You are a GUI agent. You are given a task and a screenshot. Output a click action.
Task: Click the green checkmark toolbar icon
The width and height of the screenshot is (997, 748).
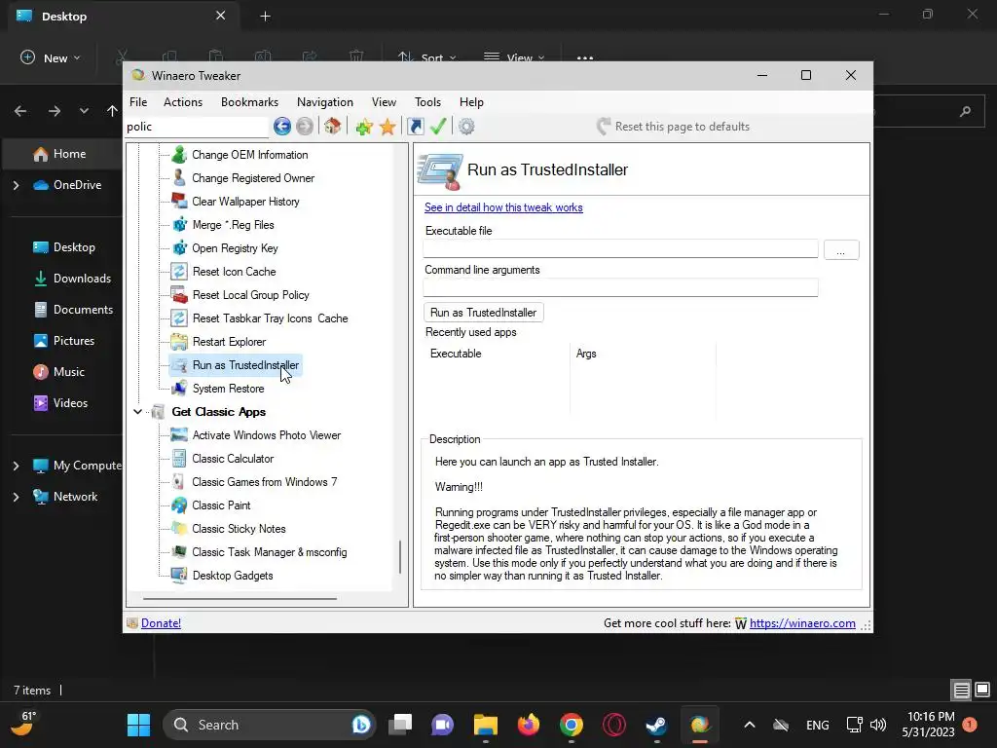click(438, 127)
